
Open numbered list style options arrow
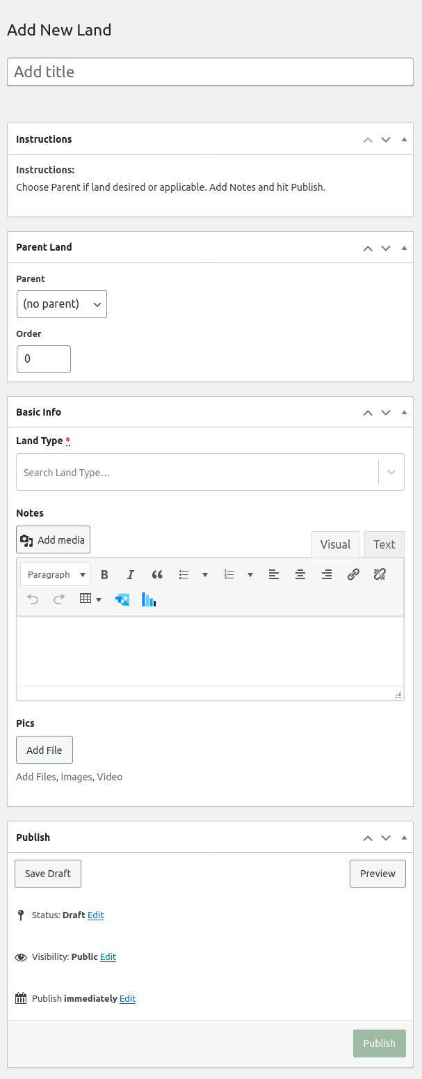coord(250,574)
